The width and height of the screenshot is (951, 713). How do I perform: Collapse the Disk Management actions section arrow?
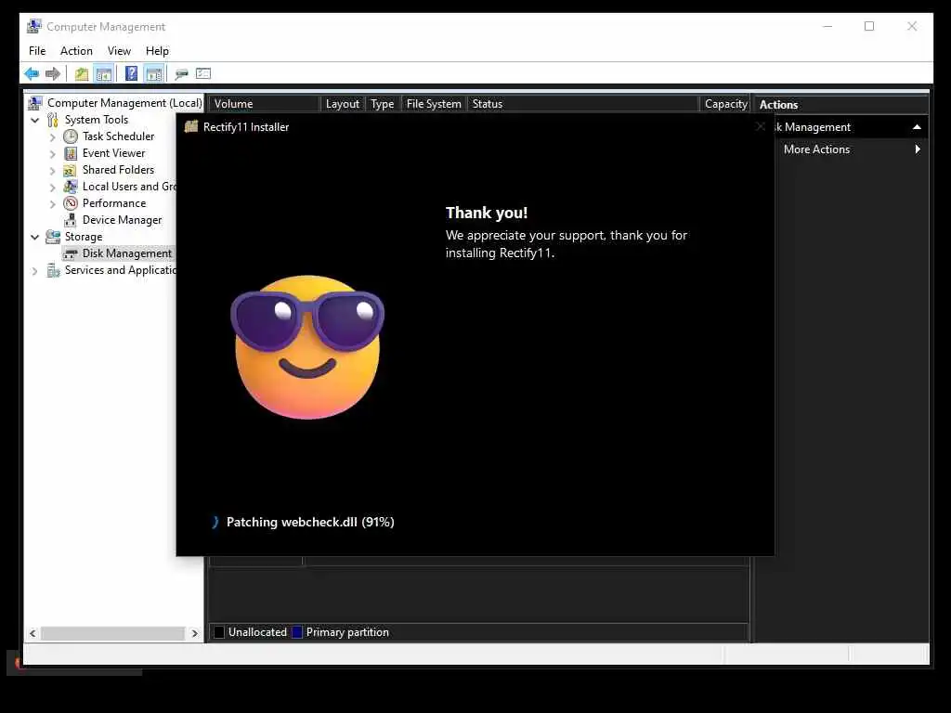point(917,126)
